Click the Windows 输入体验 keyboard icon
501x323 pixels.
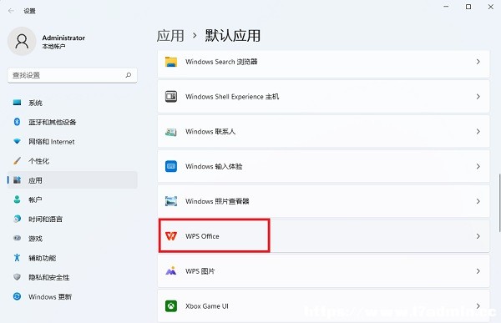171,166
